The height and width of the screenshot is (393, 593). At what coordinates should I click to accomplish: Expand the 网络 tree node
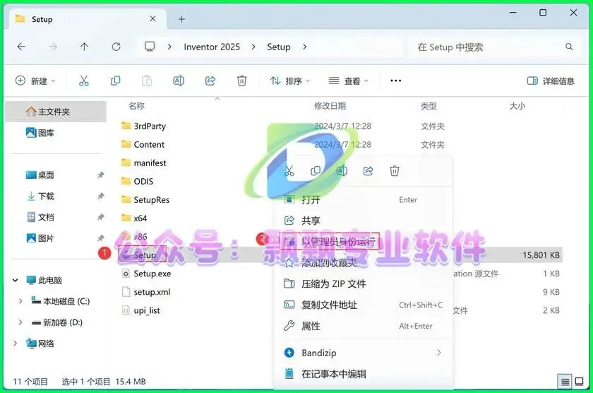point(15,344)
